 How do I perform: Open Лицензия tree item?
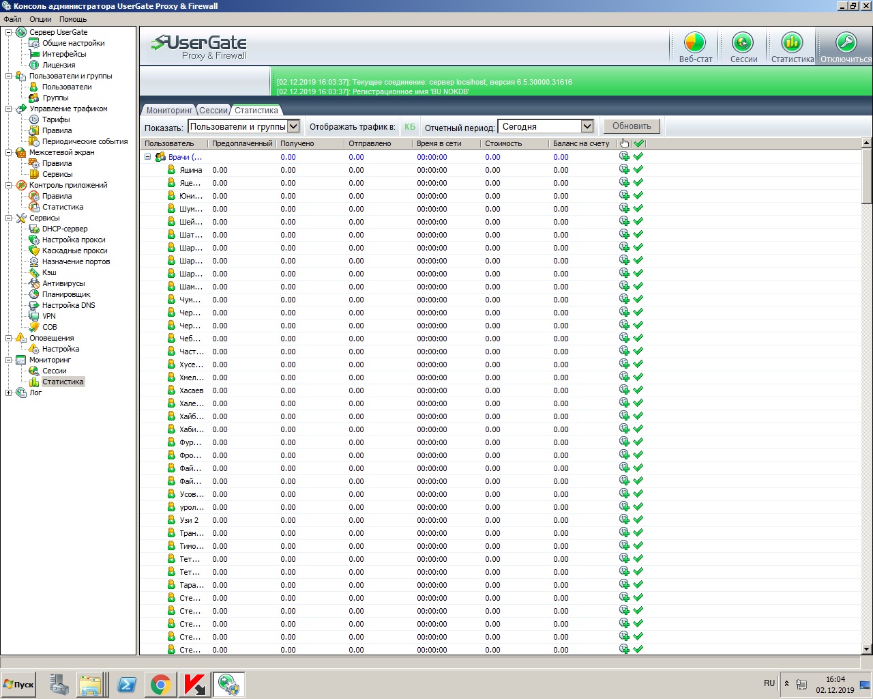[59, 65]
